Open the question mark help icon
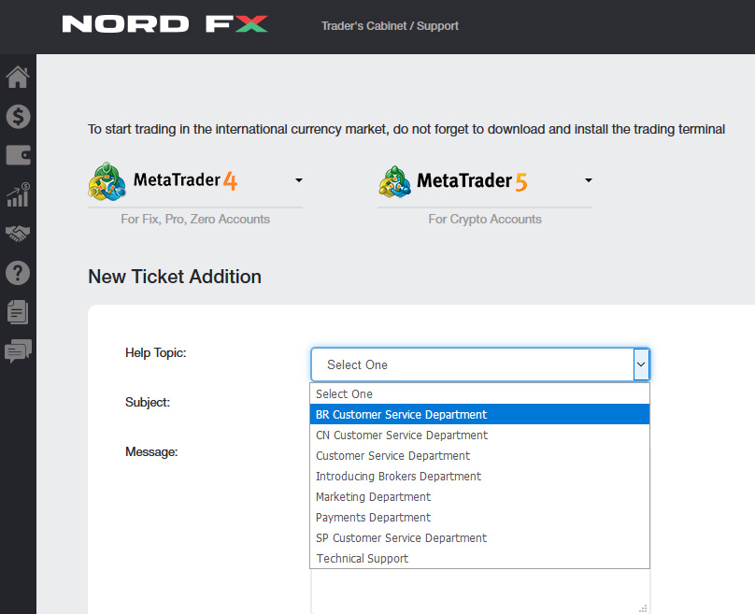 click(x=18, y=273)
